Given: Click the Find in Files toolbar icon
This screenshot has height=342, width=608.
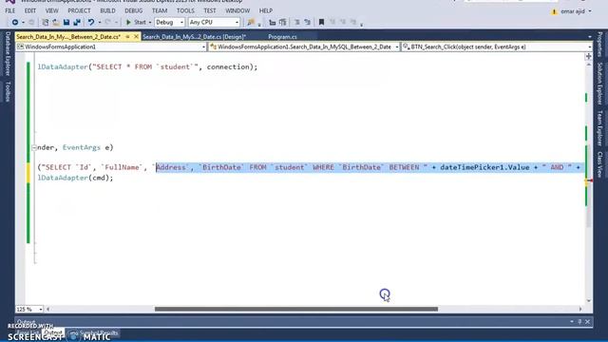Looking at the screenshot, I should point(251,23).
